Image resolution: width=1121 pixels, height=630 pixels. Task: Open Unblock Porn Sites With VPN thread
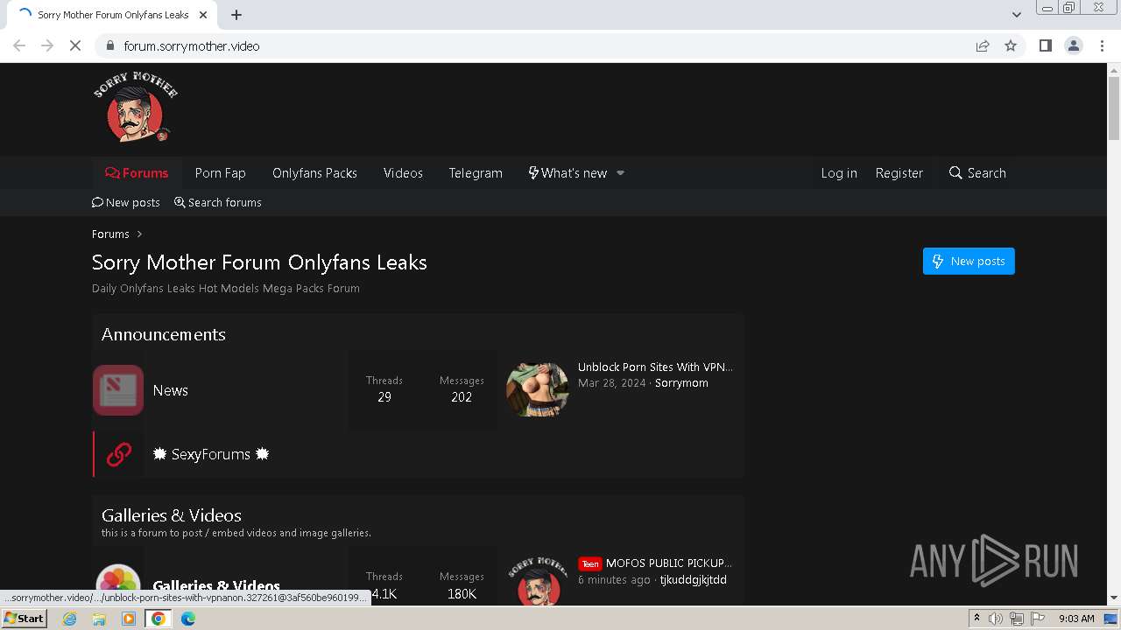click(x=655, y=367)
